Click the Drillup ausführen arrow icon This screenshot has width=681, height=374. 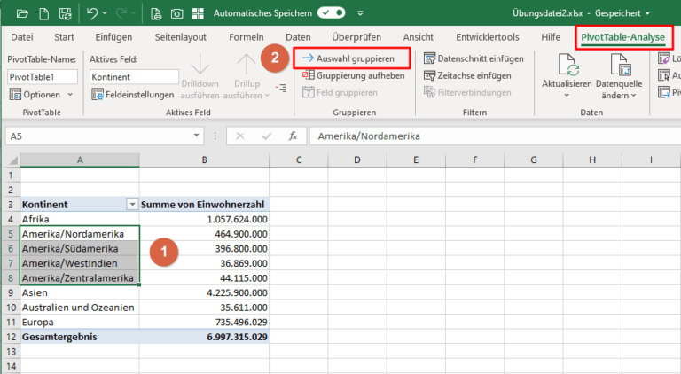click(247, 64)
